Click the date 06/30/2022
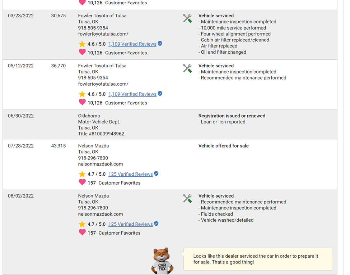 21,116
